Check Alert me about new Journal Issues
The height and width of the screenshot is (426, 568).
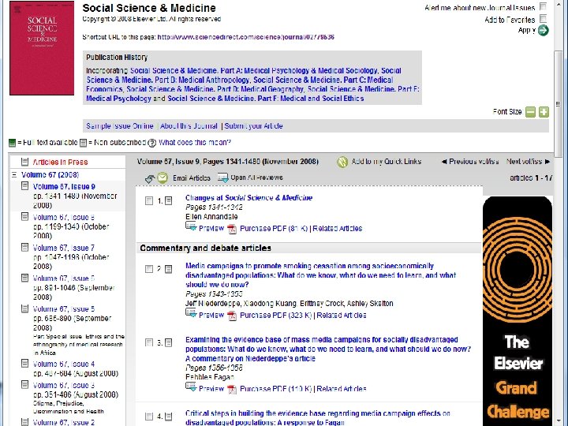(x=543, y=6)
